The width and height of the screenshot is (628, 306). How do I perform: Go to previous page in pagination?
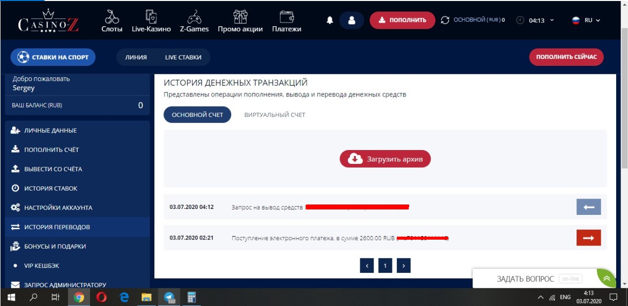pos(367,266)
